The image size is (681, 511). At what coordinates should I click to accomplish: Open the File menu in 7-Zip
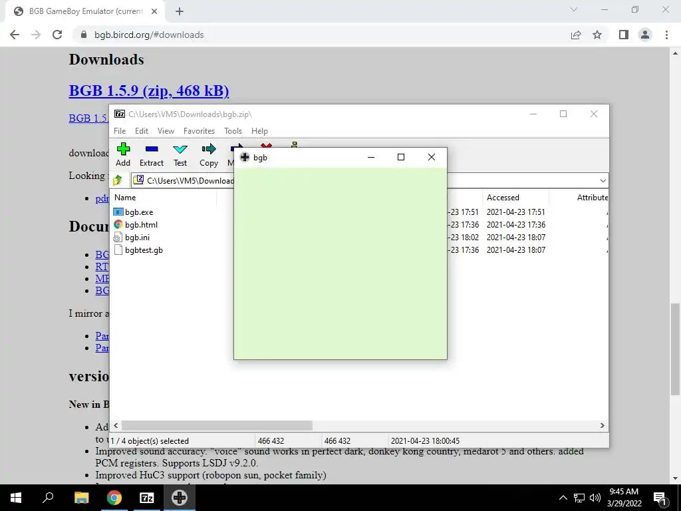120,131
